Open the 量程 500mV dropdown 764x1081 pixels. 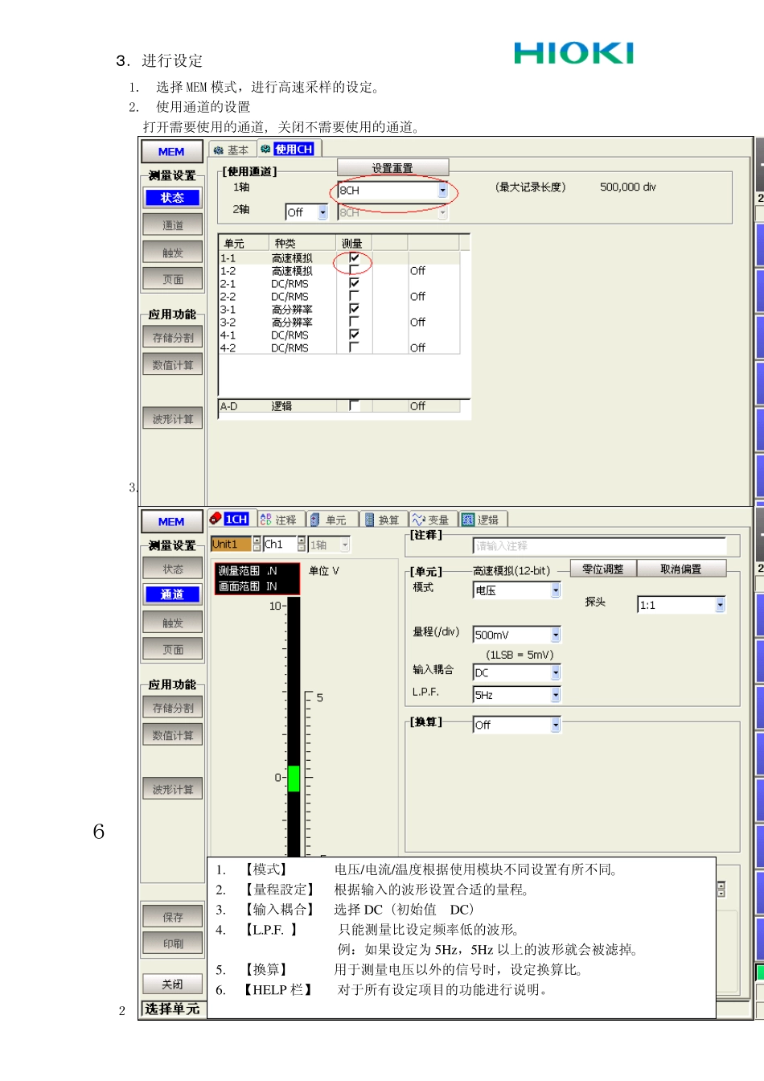[556, 635]
